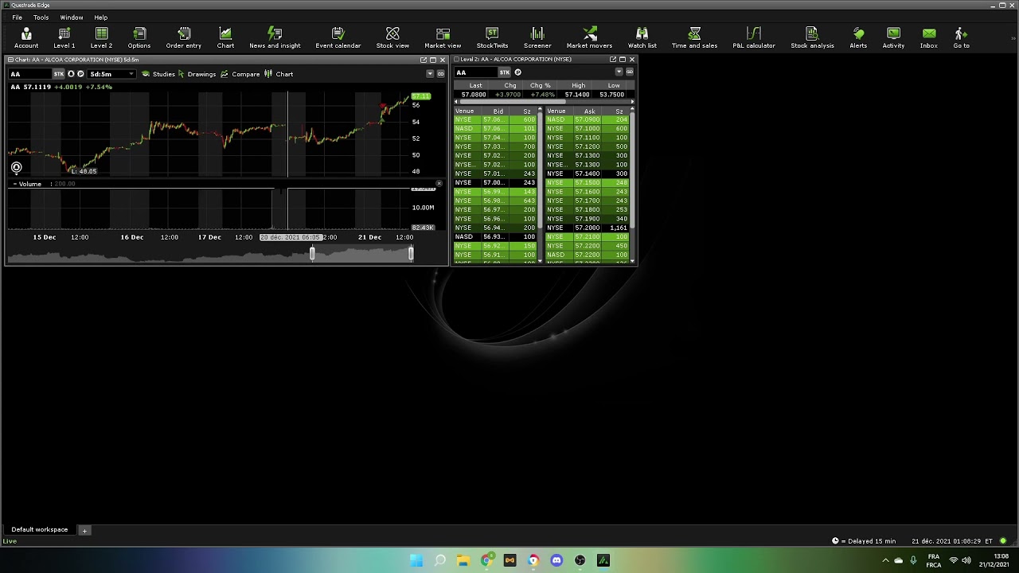Viewport: 1019px width, 573px height.
Task: Click the AA symbol field in the Chart panel
Action: click(30, 74)
